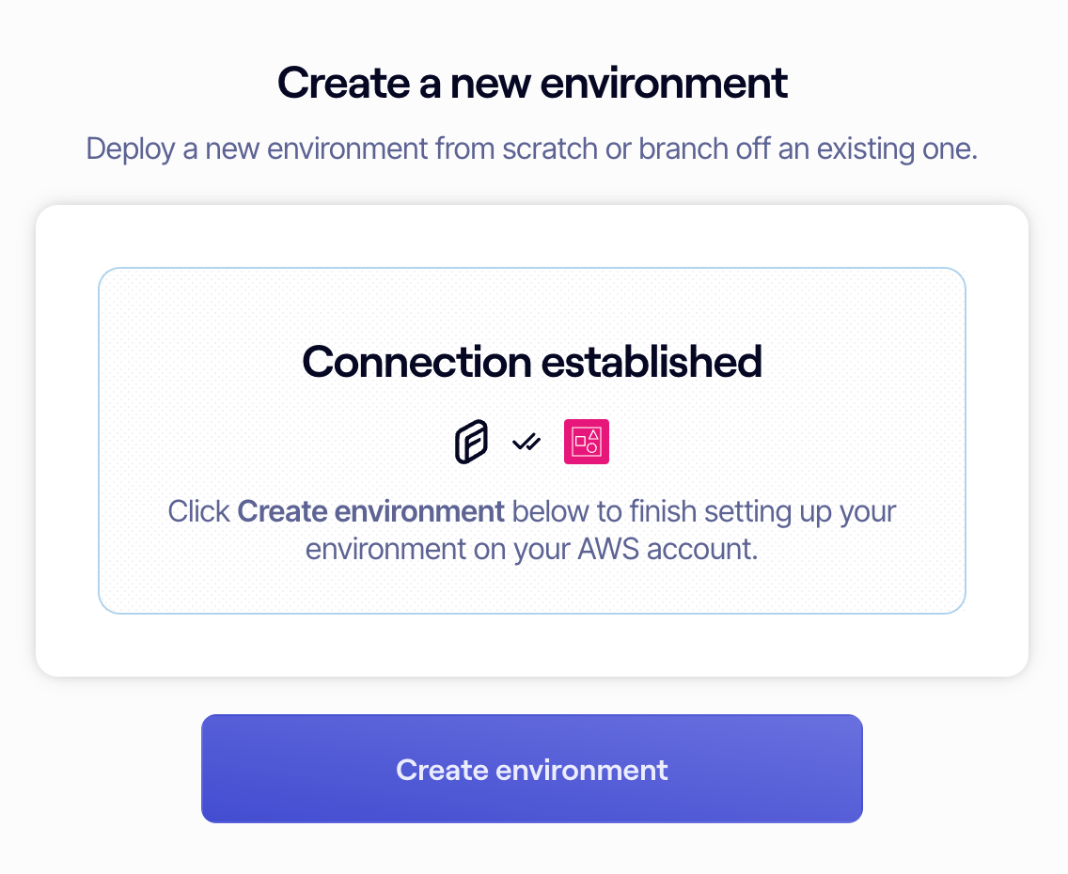Click the square shape inside the pink icon
This screenshot has width=1068, height=874.
(581, 441)
